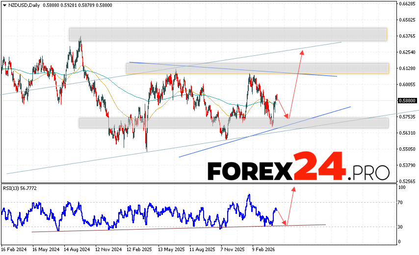Click the 0.66285 price axis label

point(407,4)
